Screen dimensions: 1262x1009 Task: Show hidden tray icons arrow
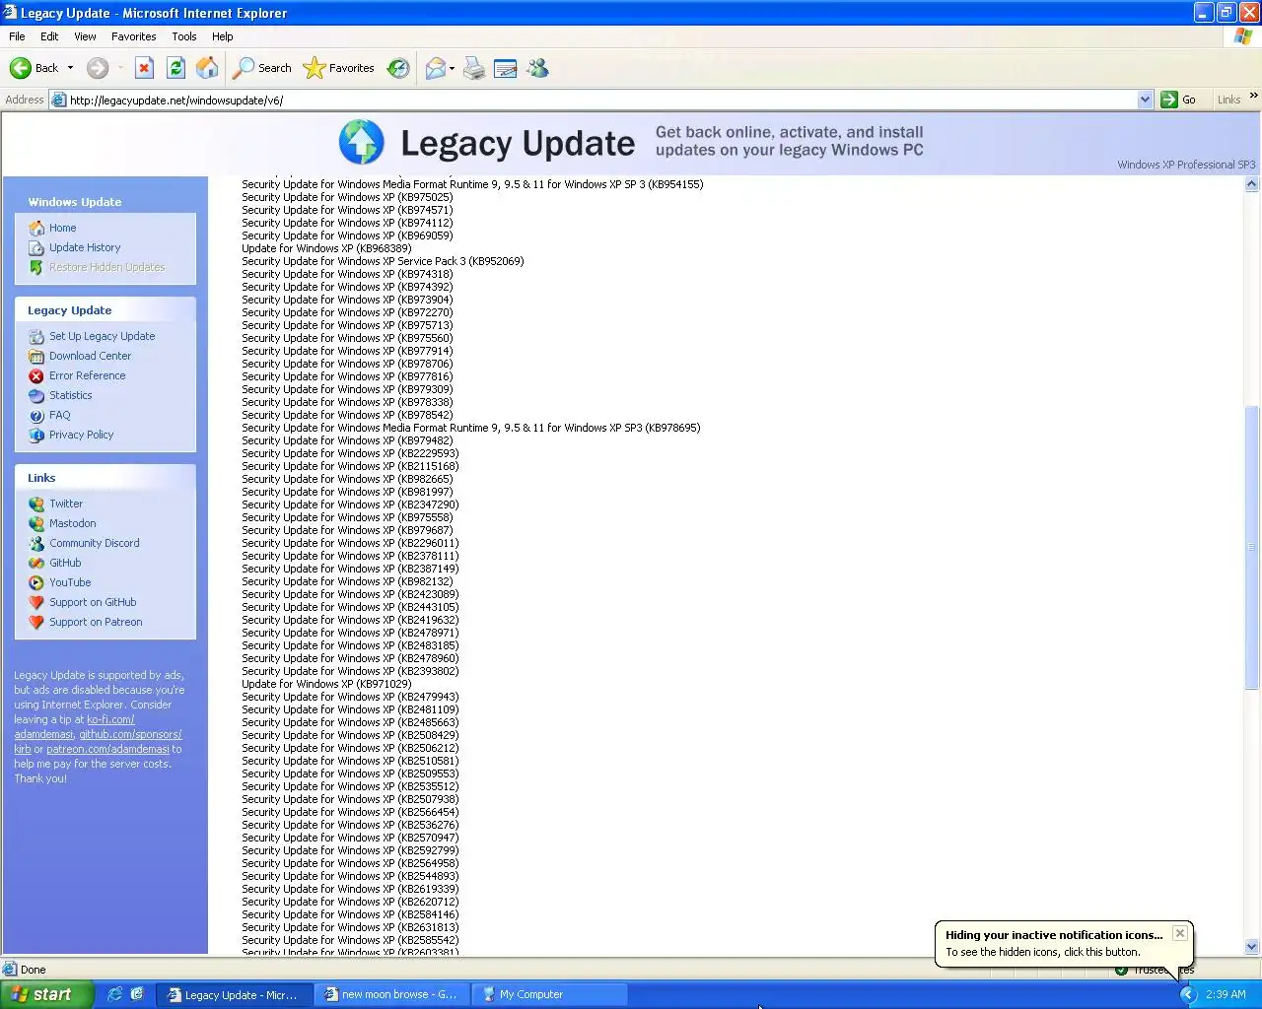click(x=1187, y=994)
